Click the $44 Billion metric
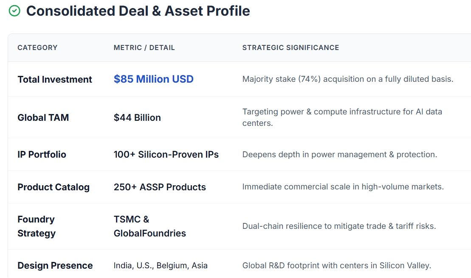Viewport: 471px width, 278px height. click(x=137, y=117)
